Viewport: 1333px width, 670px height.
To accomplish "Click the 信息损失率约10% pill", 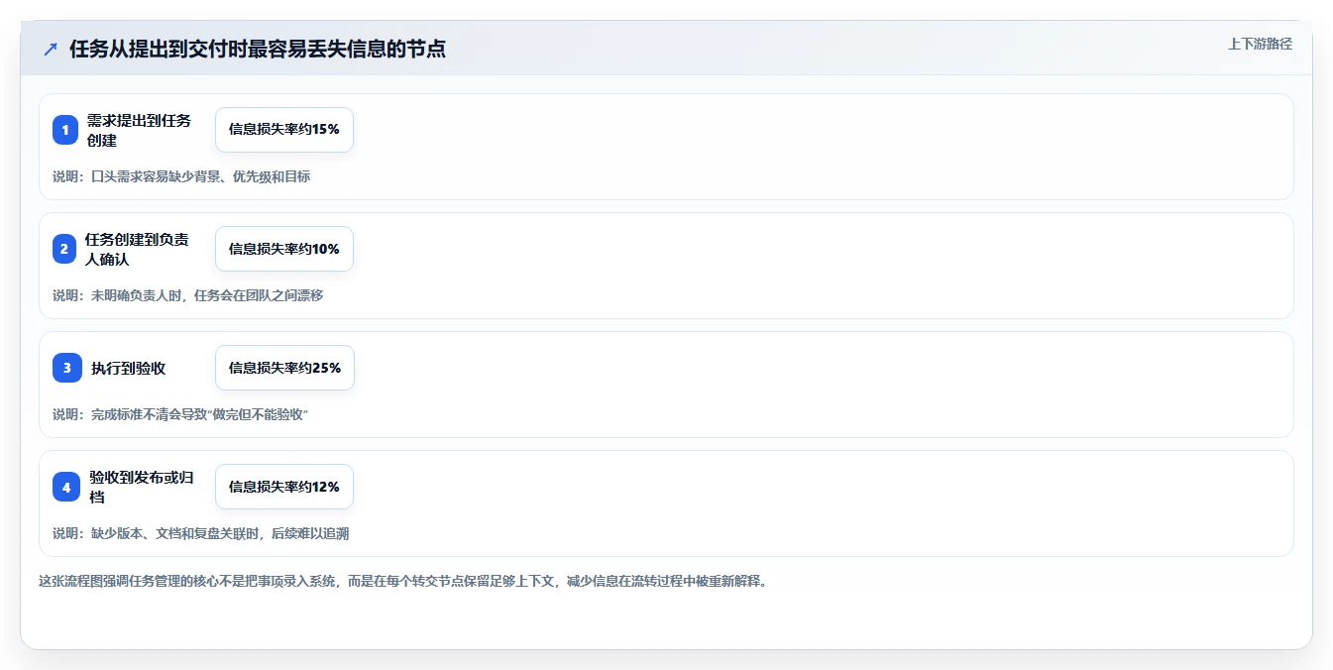I will tap(284, 249).
